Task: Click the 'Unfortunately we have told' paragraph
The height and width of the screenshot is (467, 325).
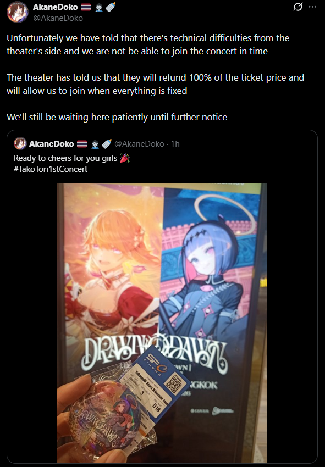Action: click(148, 45)
